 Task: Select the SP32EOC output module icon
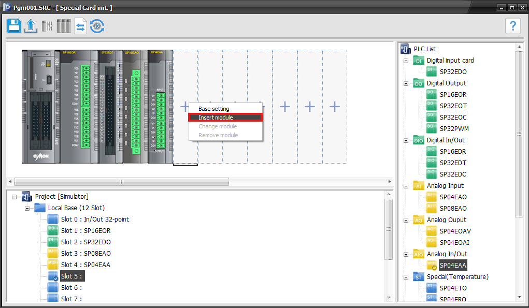431,117
